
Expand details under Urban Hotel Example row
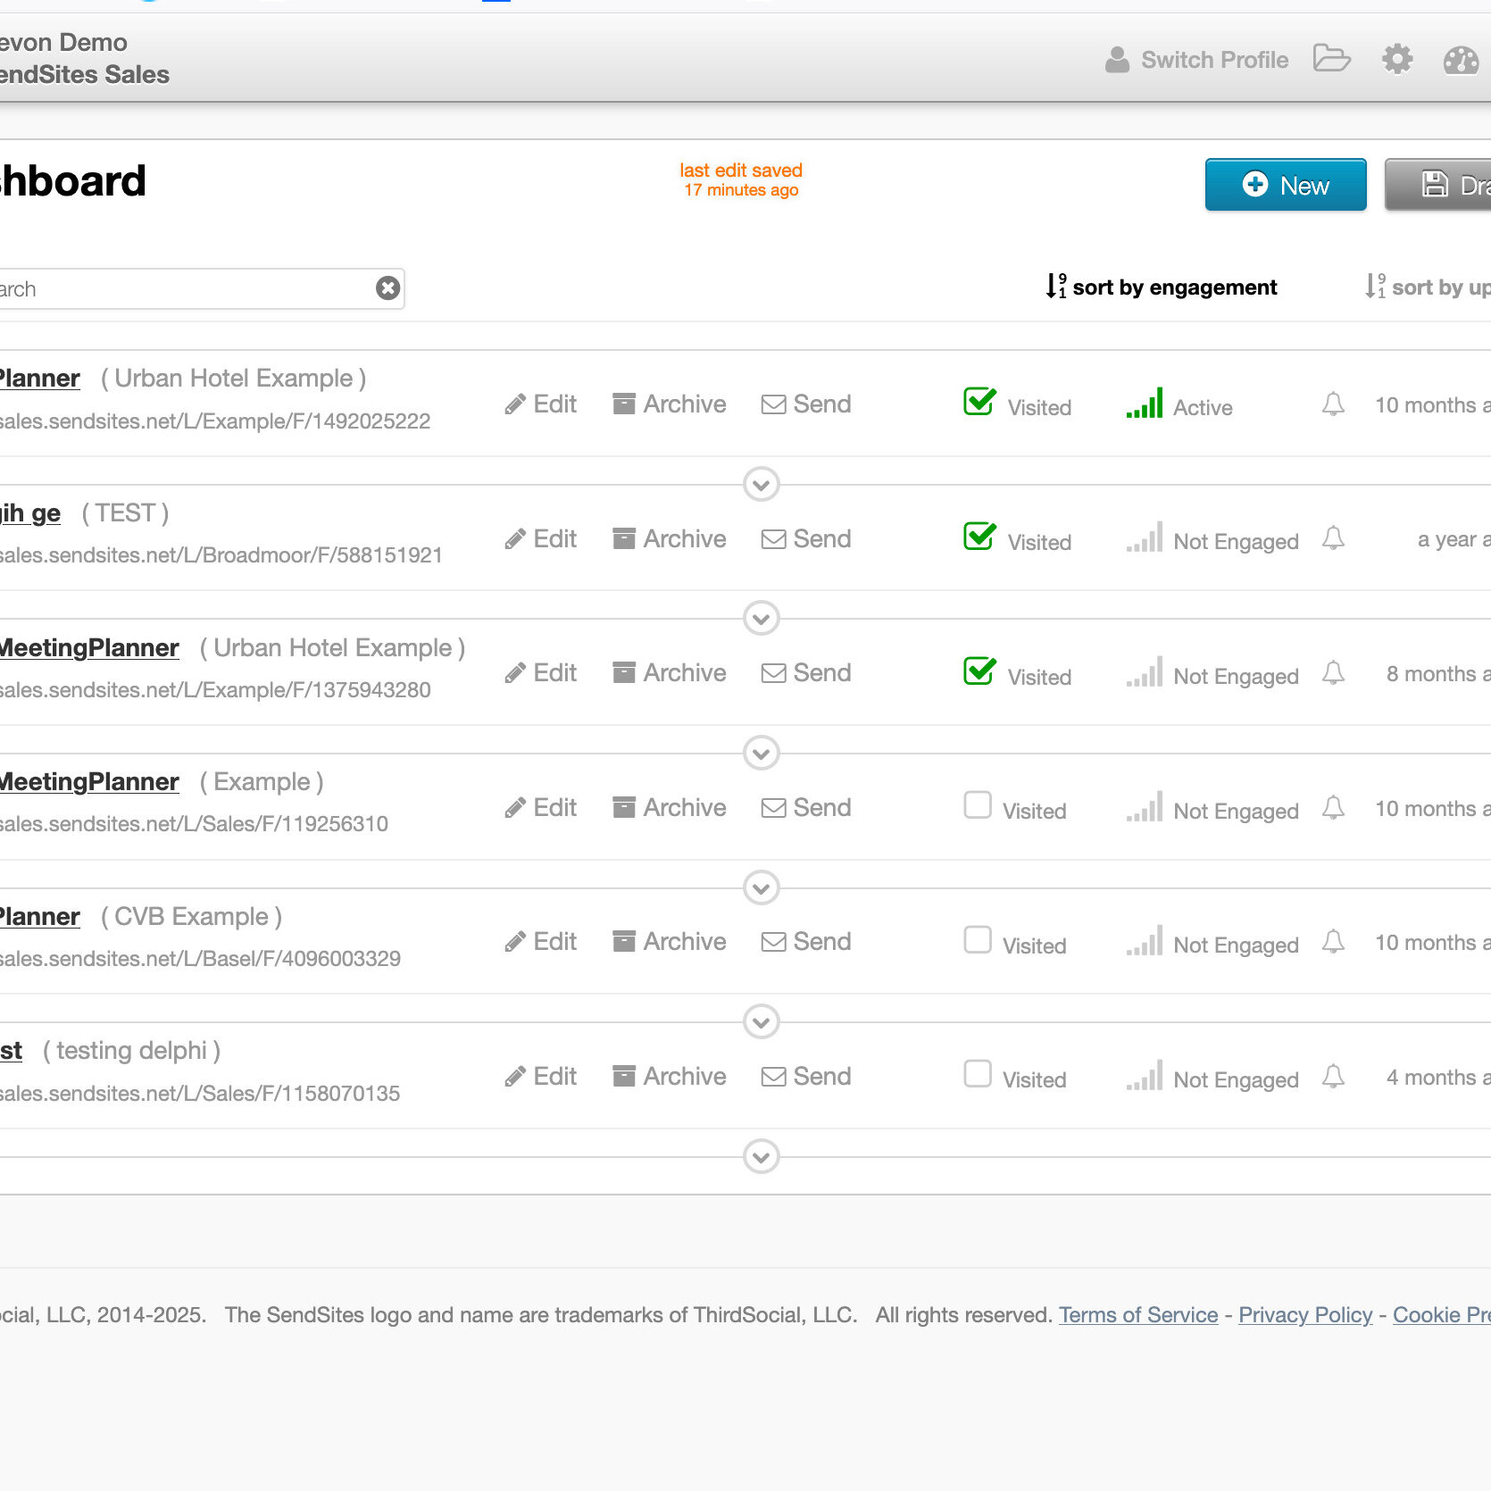760,485
